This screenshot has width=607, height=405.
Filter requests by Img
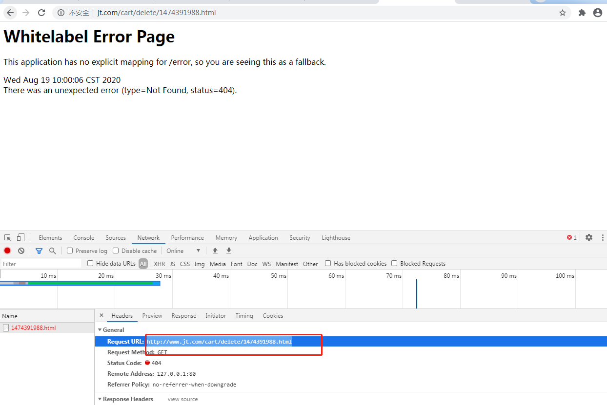coord(200,264)
